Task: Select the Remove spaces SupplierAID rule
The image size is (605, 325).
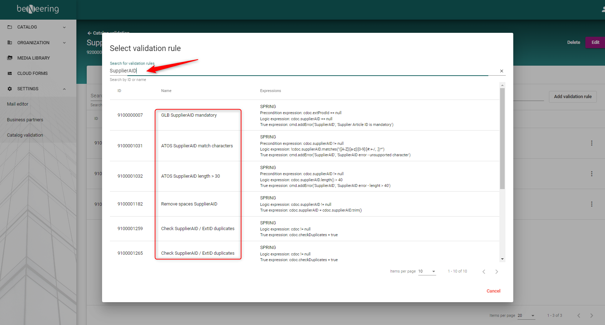Action: tap(189, 204)
